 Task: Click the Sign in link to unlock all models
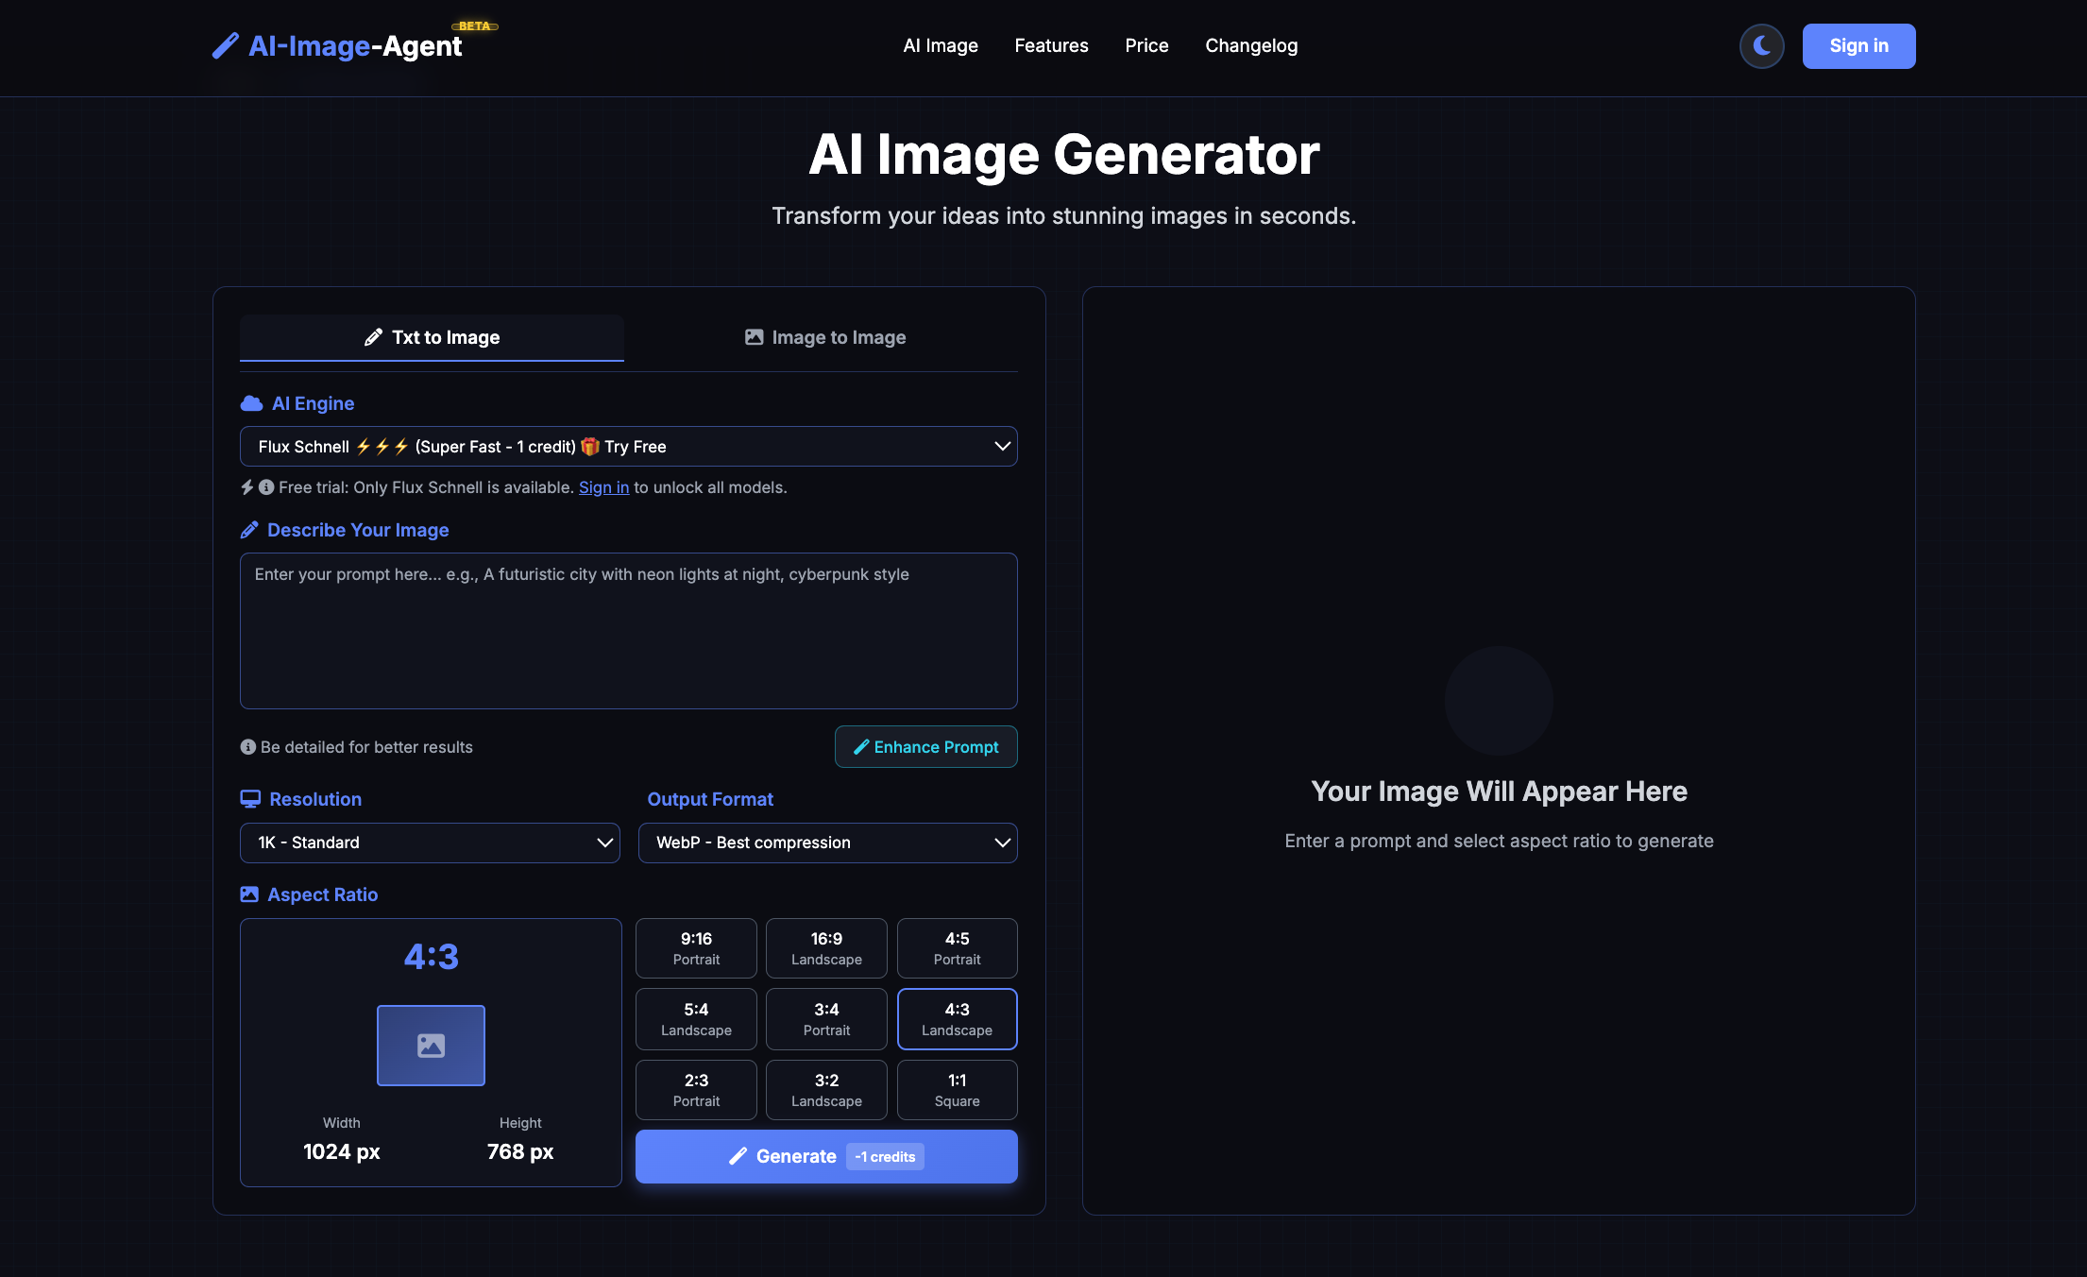coord(603,487)
